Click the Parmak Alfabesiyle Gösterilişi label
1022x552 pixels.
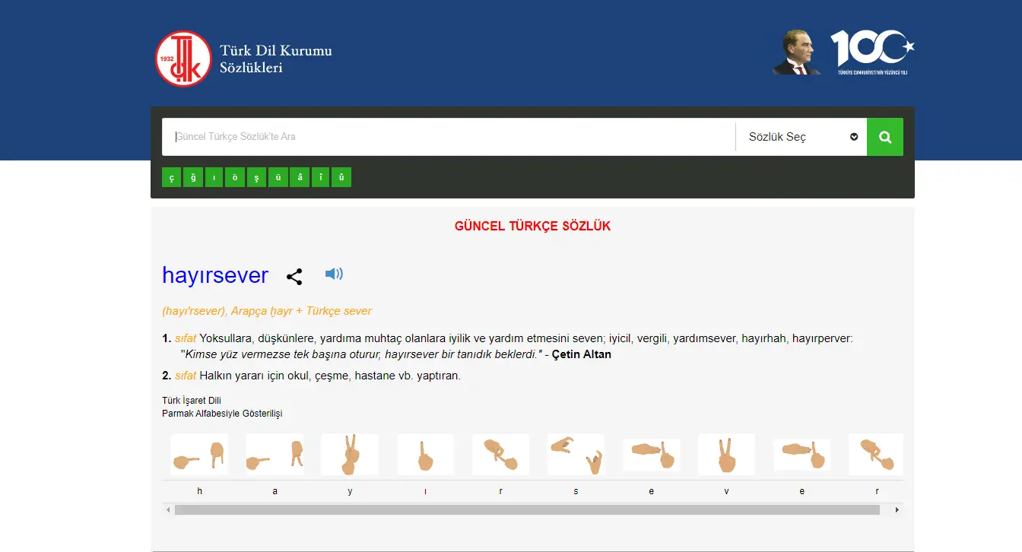[222, 414]
